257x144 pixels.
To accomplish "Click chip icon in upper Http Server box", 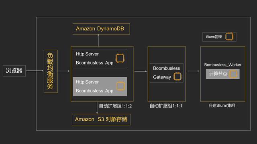I will (x=120, y=58).
